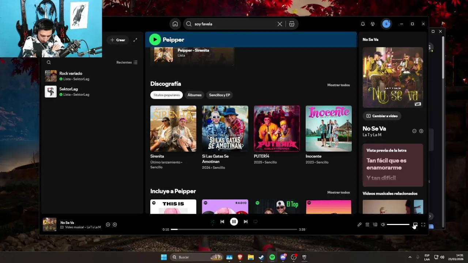Open the Sirenita single cover
Viewport: 468px width, 263px height.
pos(173,129)
